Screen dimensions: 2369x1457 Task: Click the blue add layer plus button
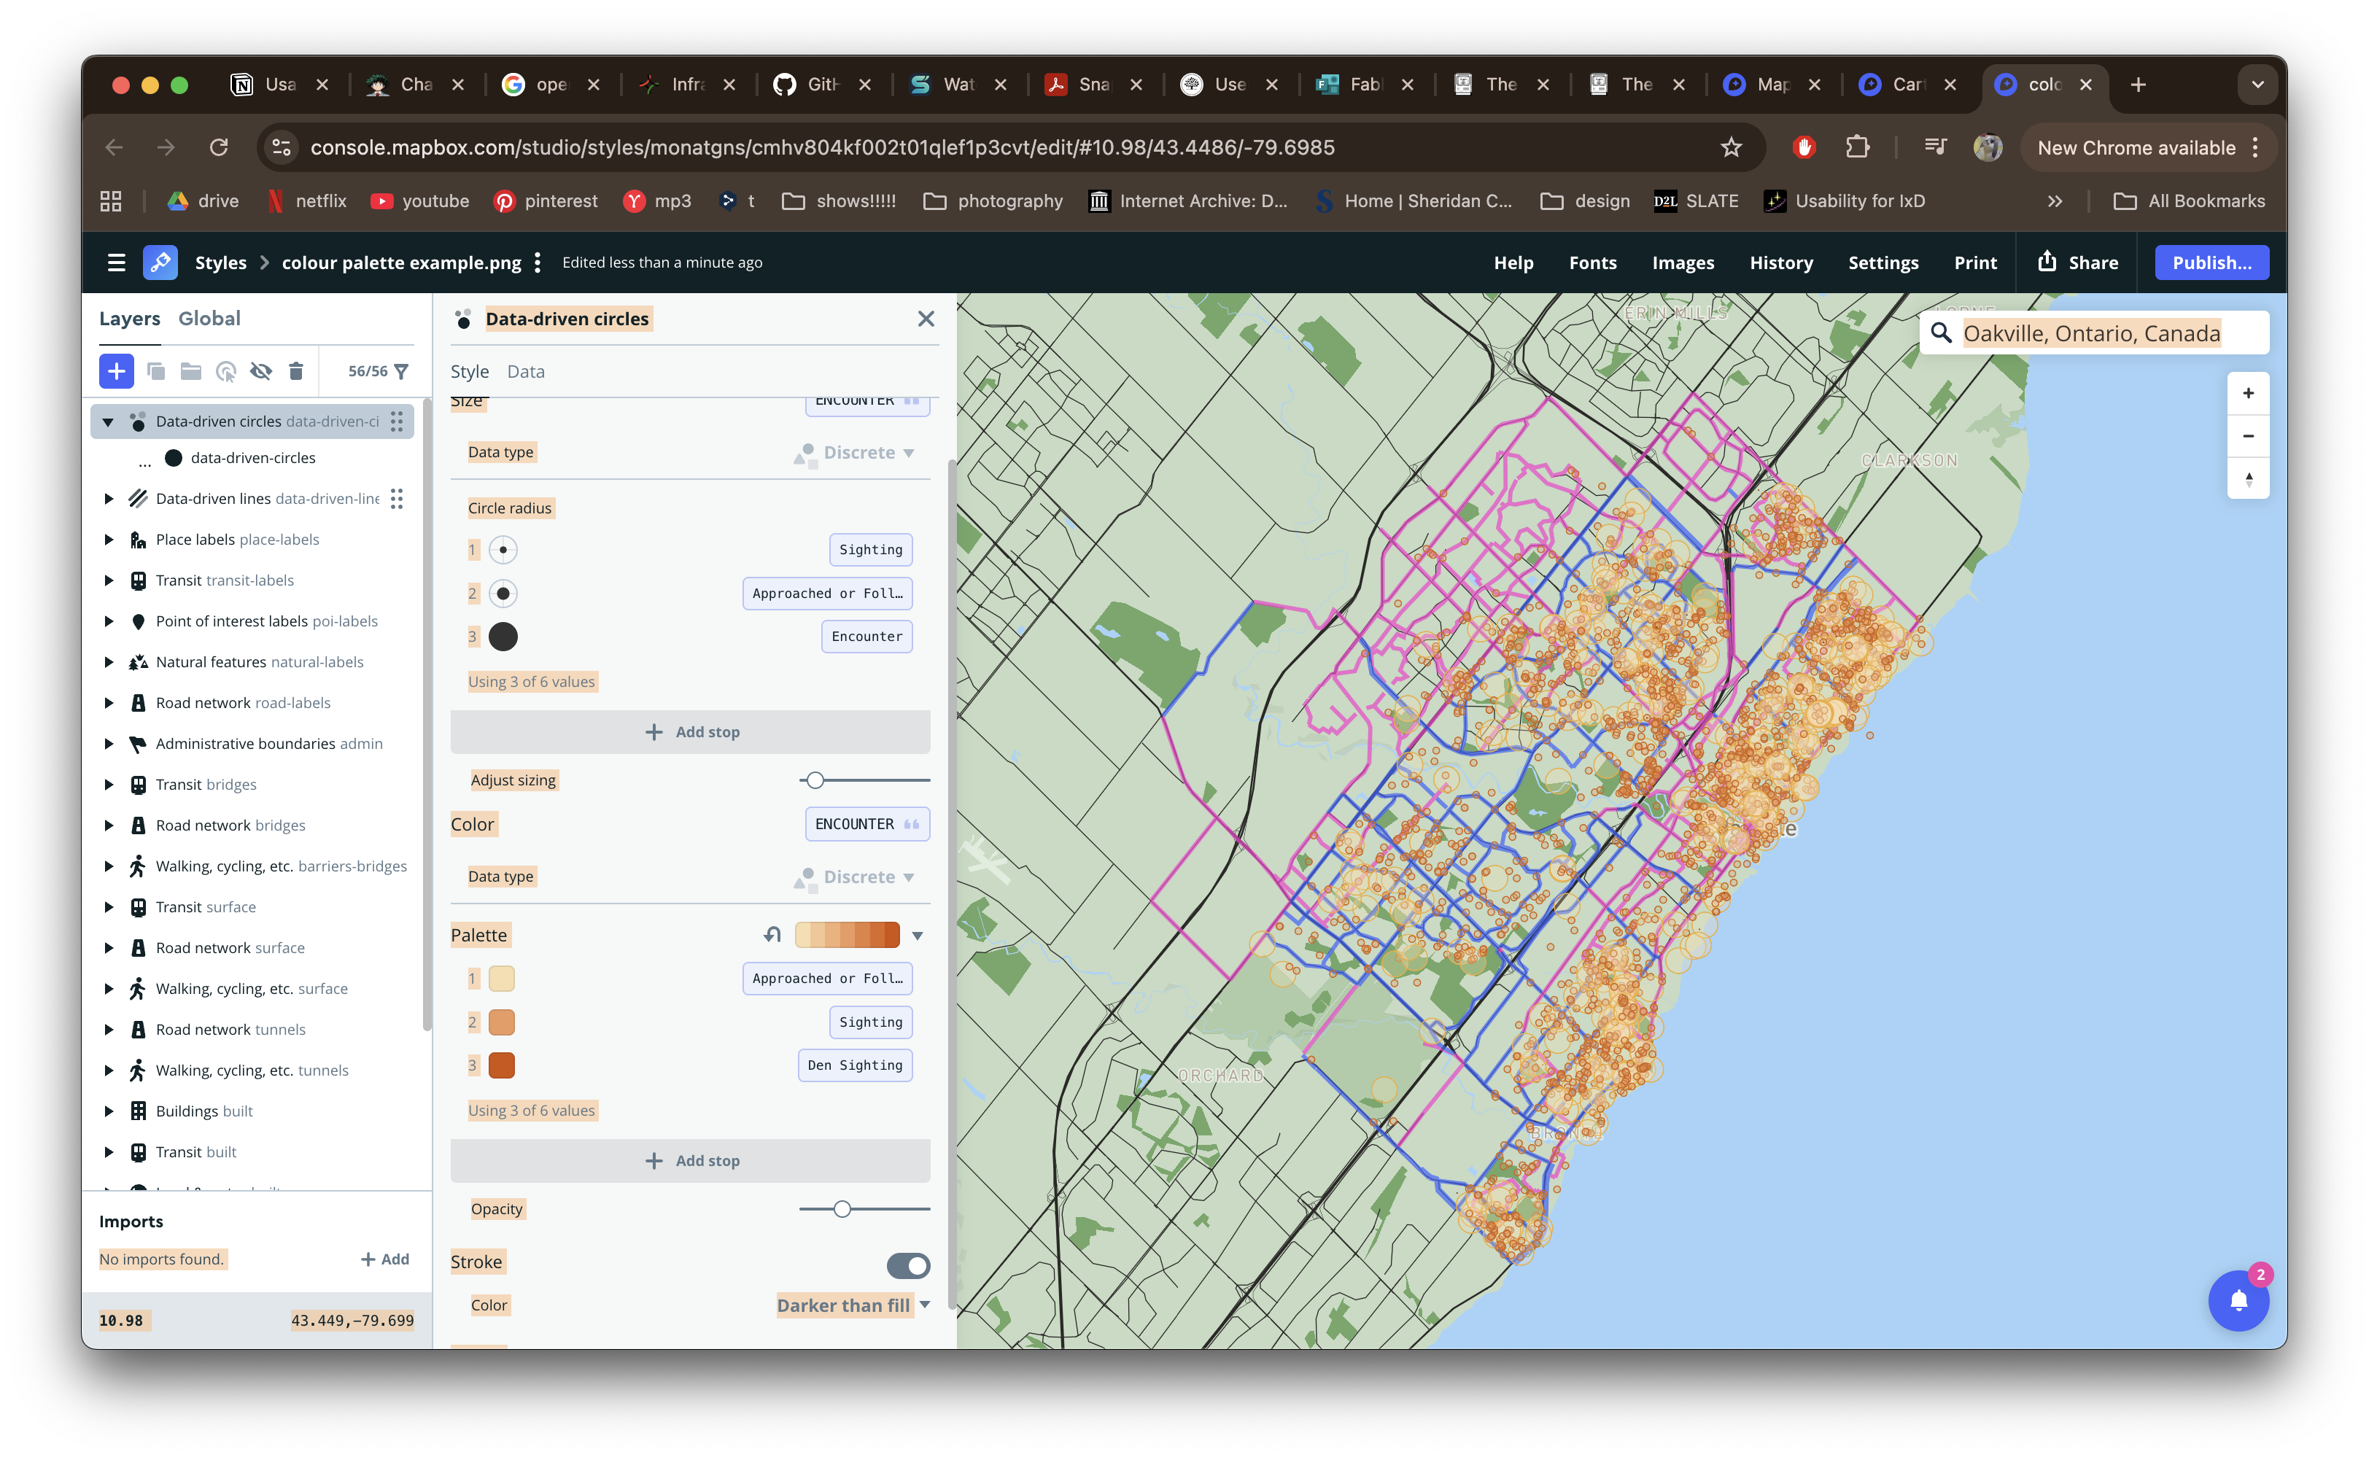(x=116, y=371)
